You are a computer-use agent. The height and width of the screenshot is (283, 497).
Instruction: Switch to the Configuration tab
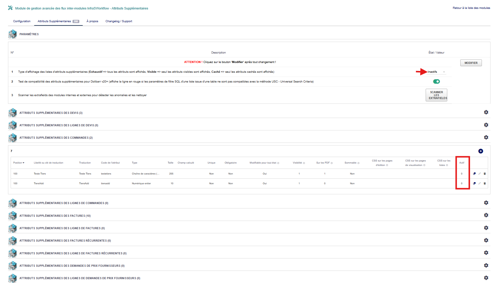point(22,21)
